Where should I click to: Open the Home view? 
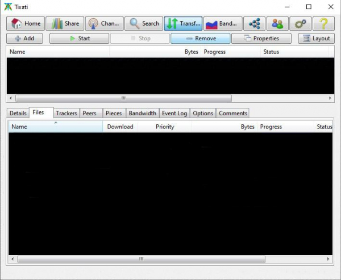pos(26,23)
